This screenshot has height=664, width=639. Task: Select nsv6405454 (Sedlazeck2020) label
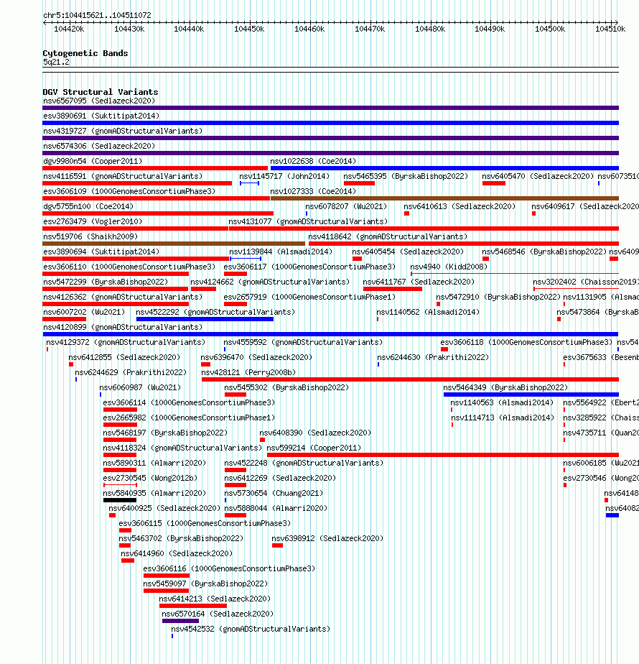tap(408, 252)
